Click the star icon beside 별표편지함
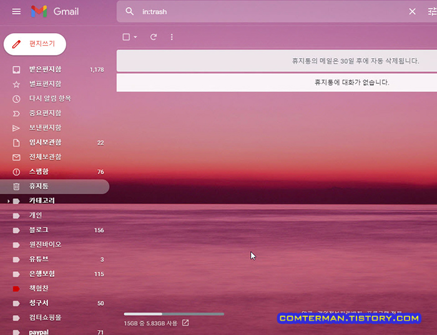 16,84
